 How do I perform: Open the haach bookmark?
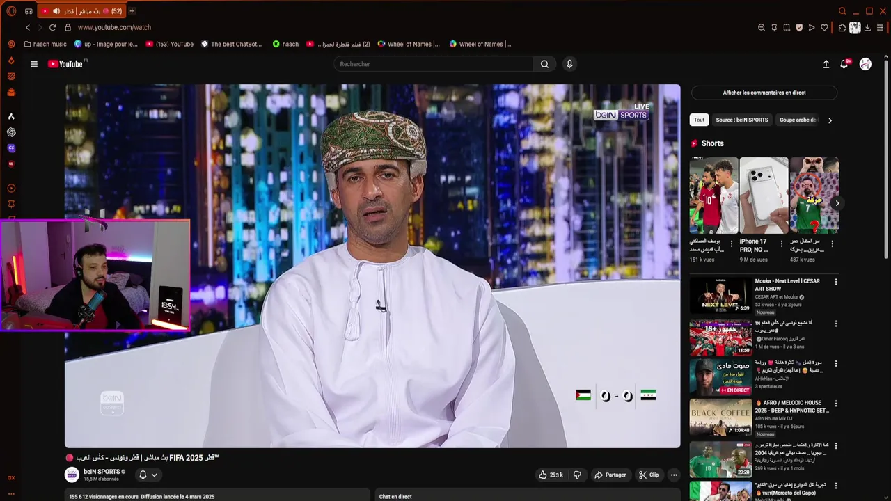point(285,44)
